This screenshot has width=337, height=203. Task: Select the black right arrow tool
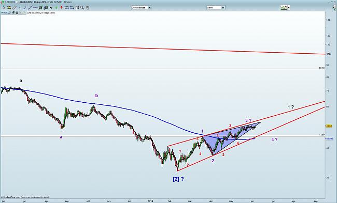pos(51,8)
